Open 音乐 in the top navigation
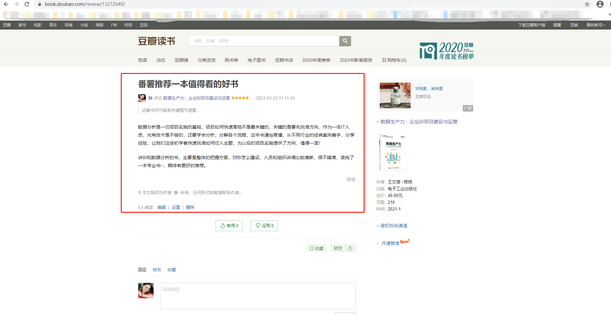This screenshot has width=611, height=315. (x=53, y=25)
